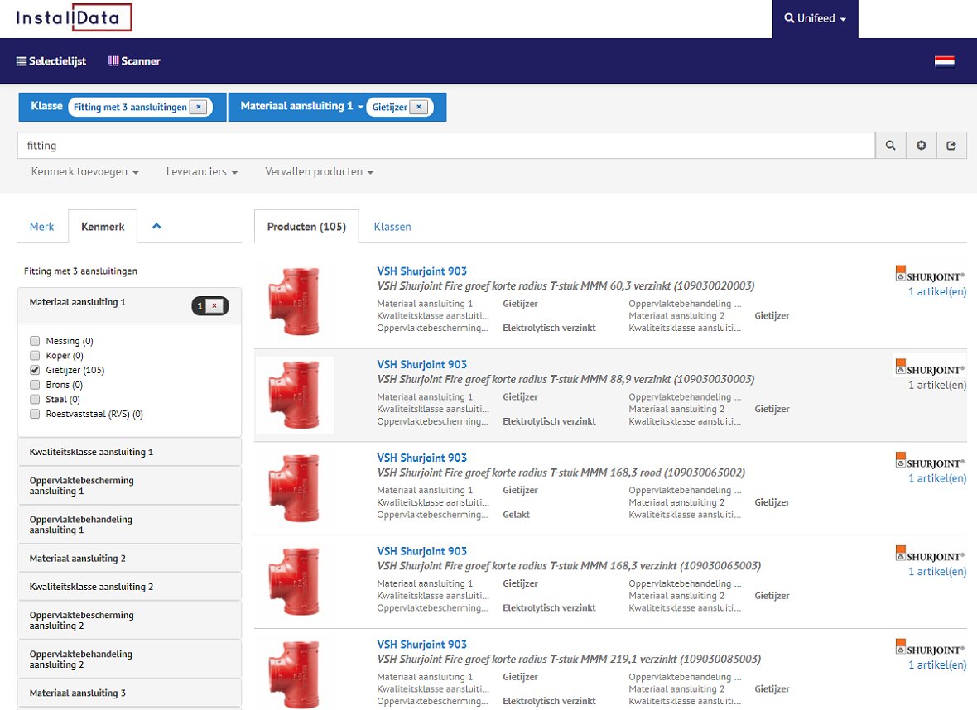Open the Scanner barcode tool

(134, 61)
